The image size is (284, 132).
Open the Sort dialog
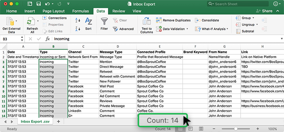pos(88,24)
